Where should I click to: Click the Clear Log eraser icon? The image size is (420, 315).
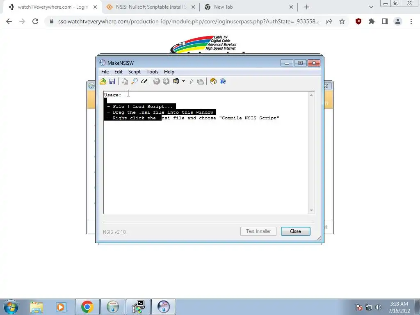tap(144, 82)
